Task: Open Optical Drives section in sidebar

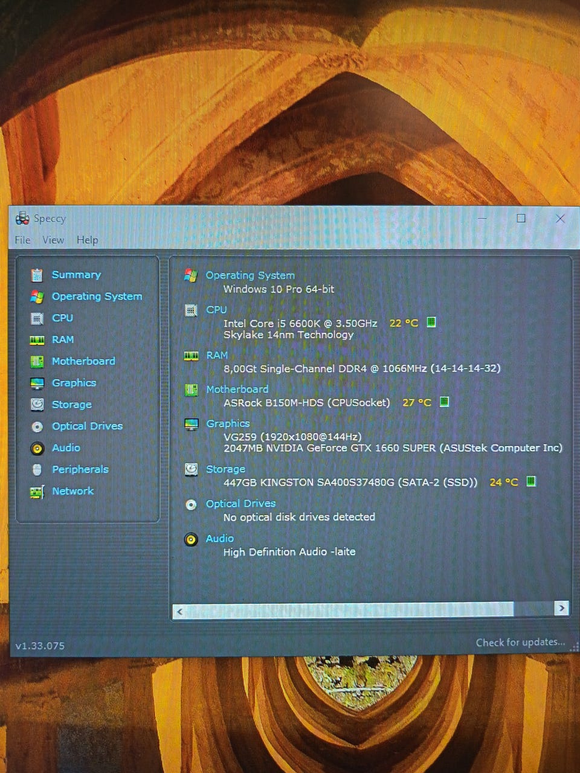Action: [87, 426]
